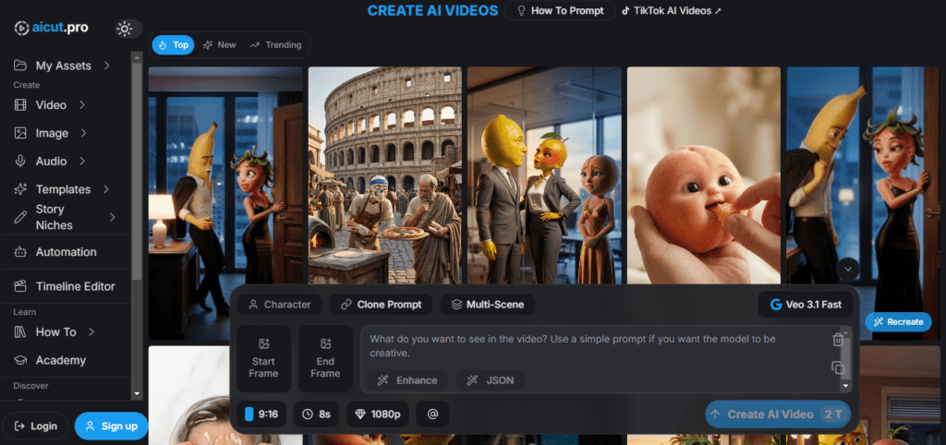
Task: Click the Clone Prompt button
Action: (x=382, y=305)
